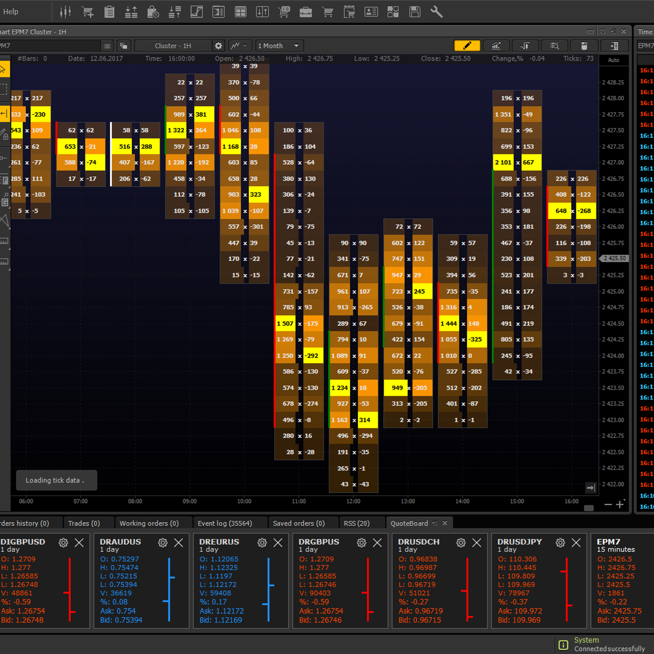Click the Cluster - 1H timeframe selector
The image size is (654, 654).
point(173,46)
